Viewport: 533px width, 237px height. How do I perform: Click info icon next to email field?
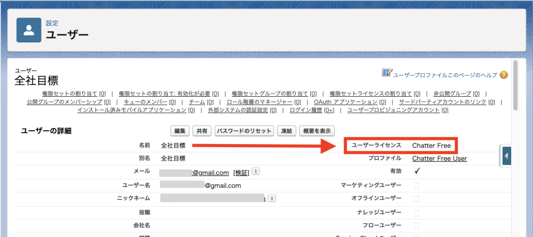256,172
